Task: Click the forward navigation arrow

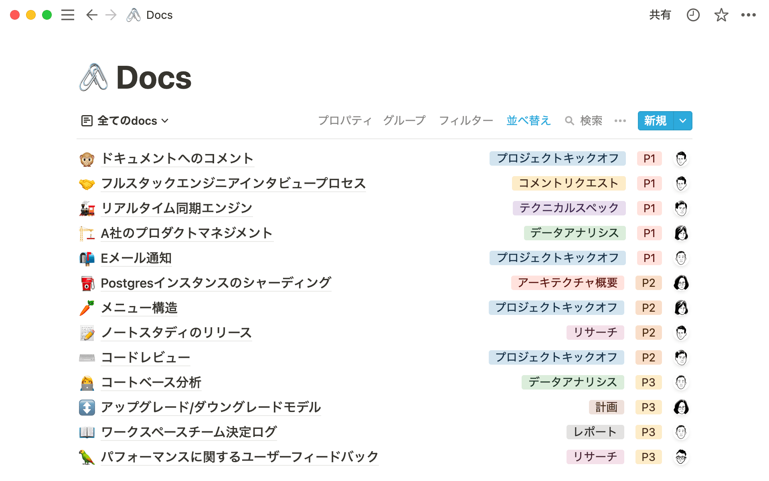Action: click(111, 15)
